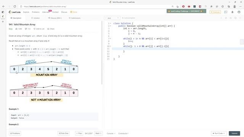Open the LeetCode user account icon
The image size is (244, 137).
pyautogui.click(x=239, y=12)
